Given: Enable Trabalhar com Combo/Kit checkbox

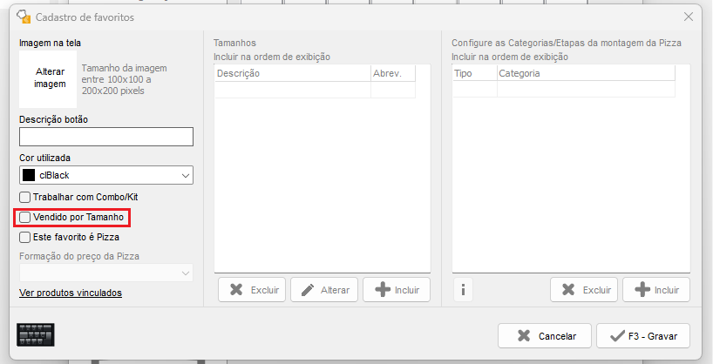Looking at the screenshot, I should coord(25,198).
